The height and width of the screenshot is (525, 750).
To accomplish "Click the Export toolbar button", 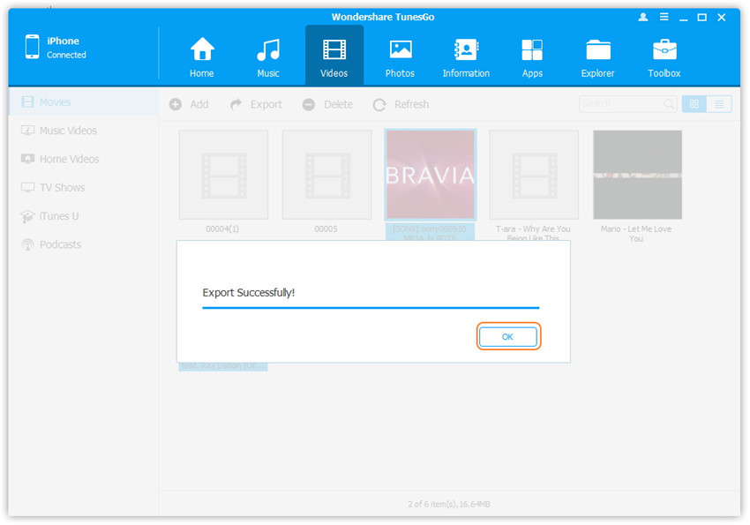I will pyautogui.click(x=256, y=104).
